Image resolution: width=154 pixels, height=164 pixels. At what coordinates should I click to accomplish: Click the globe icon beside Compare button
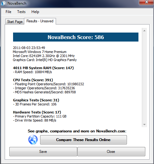(x=33, y=140)
